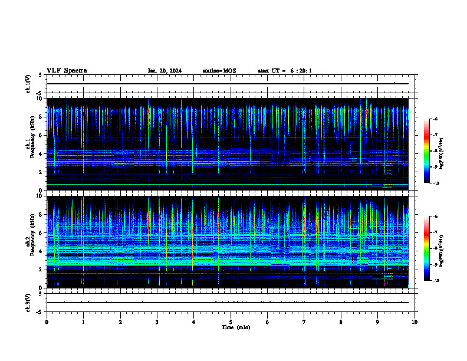This screenshot has height=361, width=467.
Task: Click the ch.1 waveform trace in the top strip
Action: (x=228, y=84)
